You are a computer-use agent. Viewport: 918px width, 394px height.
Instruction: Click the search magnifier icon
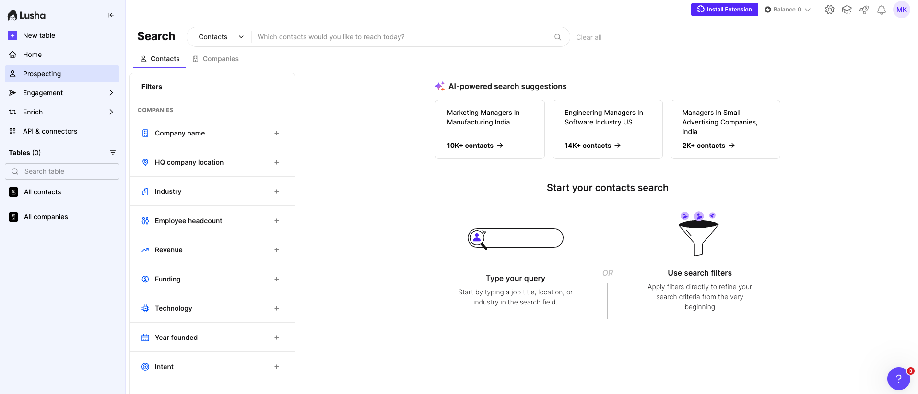pyautogui.click(x=558, y=37)
